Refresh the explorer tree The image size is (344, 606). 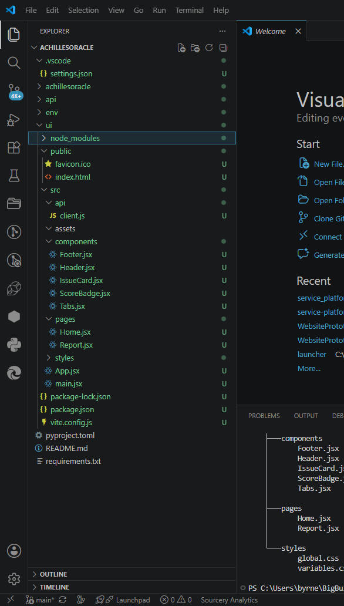pos(209,48)
